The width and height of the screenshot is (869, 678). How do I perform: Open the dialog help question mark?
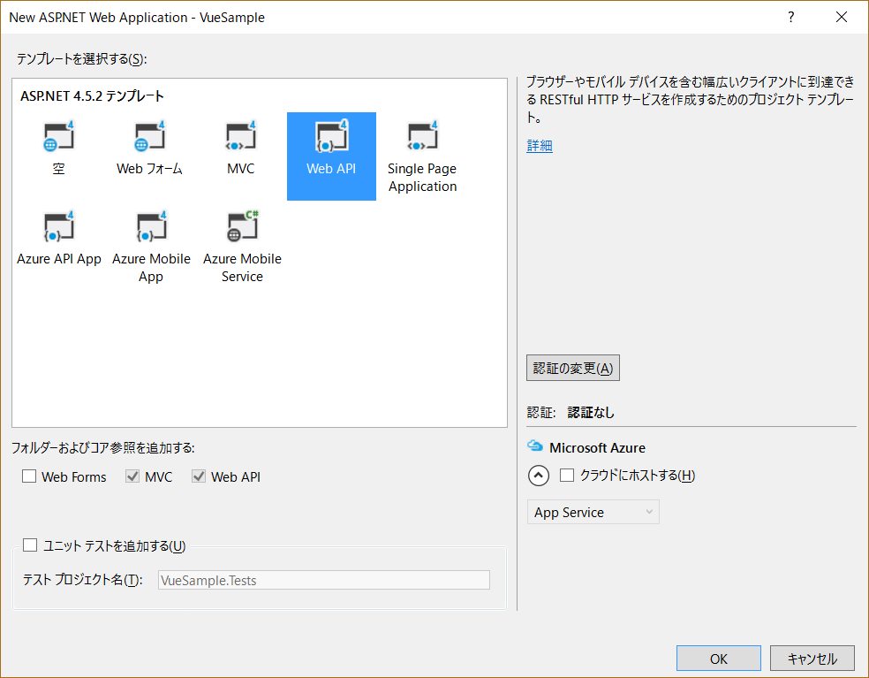791,17
